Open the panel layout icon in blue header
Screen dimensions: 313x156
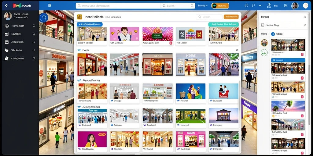tap(50, 5)
